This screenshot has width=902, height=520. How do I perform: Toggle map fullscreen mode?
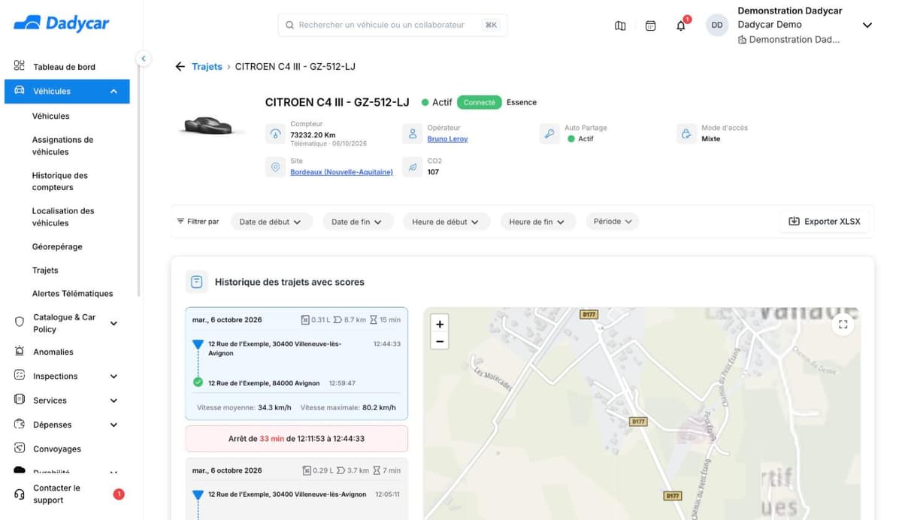pyautogui.click(x=843, y=325)
